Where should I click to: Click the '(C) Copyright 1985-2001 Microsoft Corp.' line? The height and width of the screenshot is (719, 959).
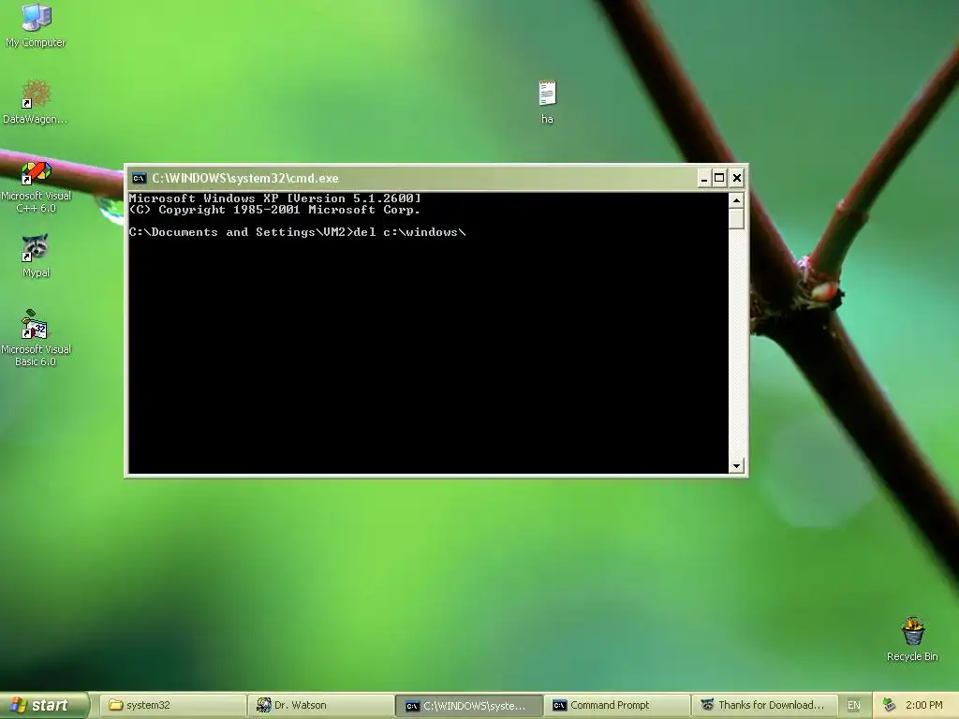click(x=274, y=210)
